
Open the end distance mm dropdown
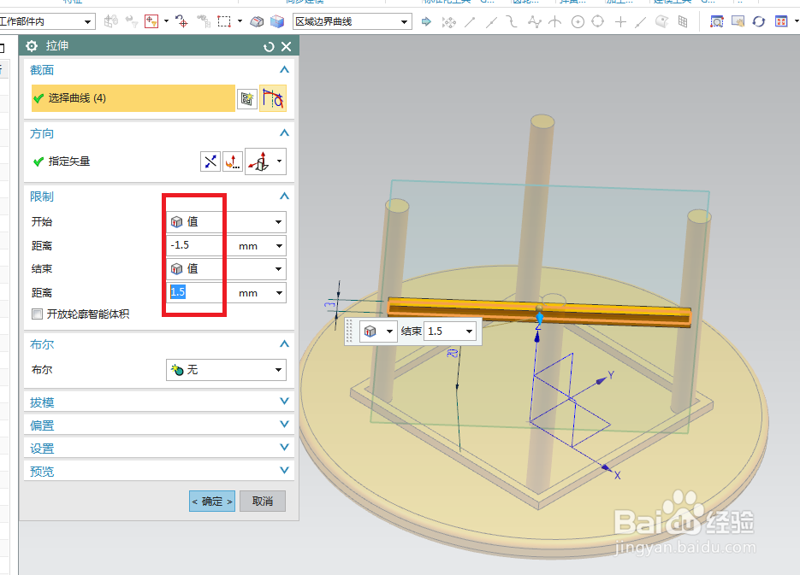point(279,293)
